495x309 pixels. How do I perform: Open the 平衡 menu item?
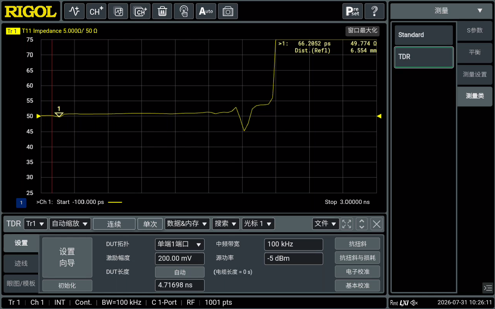click(x=475, y=53)
